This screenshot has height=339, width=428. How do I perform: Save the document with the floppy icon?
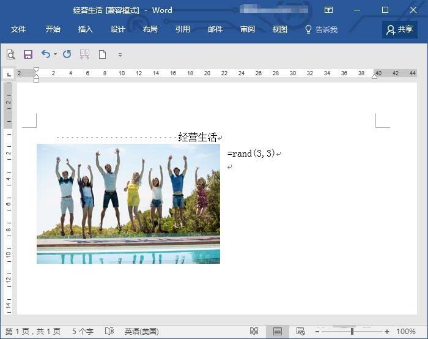pyautogui.click(x=28, y=54)
